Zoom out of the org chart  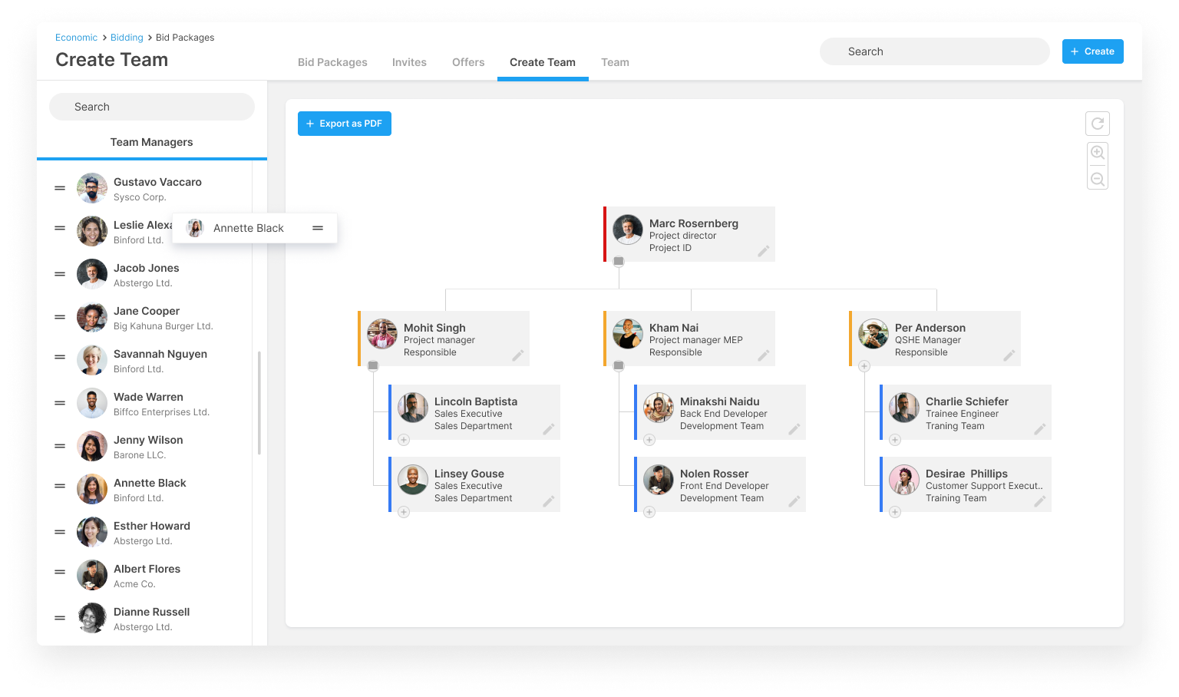[1097, 180]
